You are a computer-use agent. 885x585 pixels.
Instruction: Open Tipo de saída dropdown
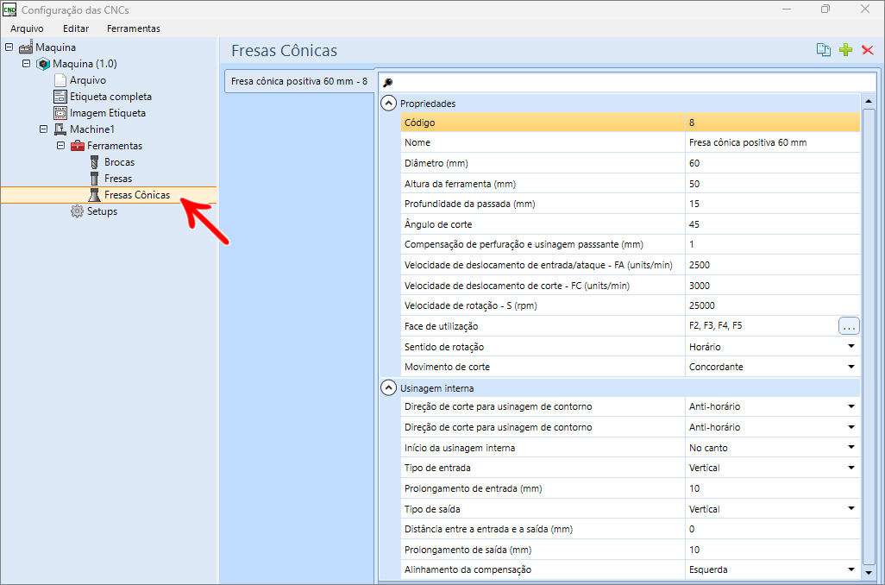tap(851, 508)
